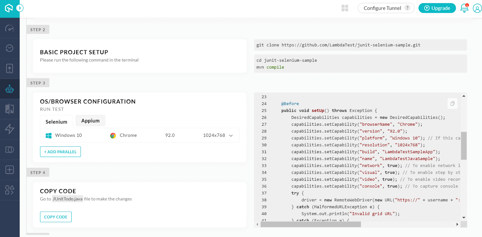Open the side-by-side compare icon in sidebar
482x237 pixels.
pos(10,109)
